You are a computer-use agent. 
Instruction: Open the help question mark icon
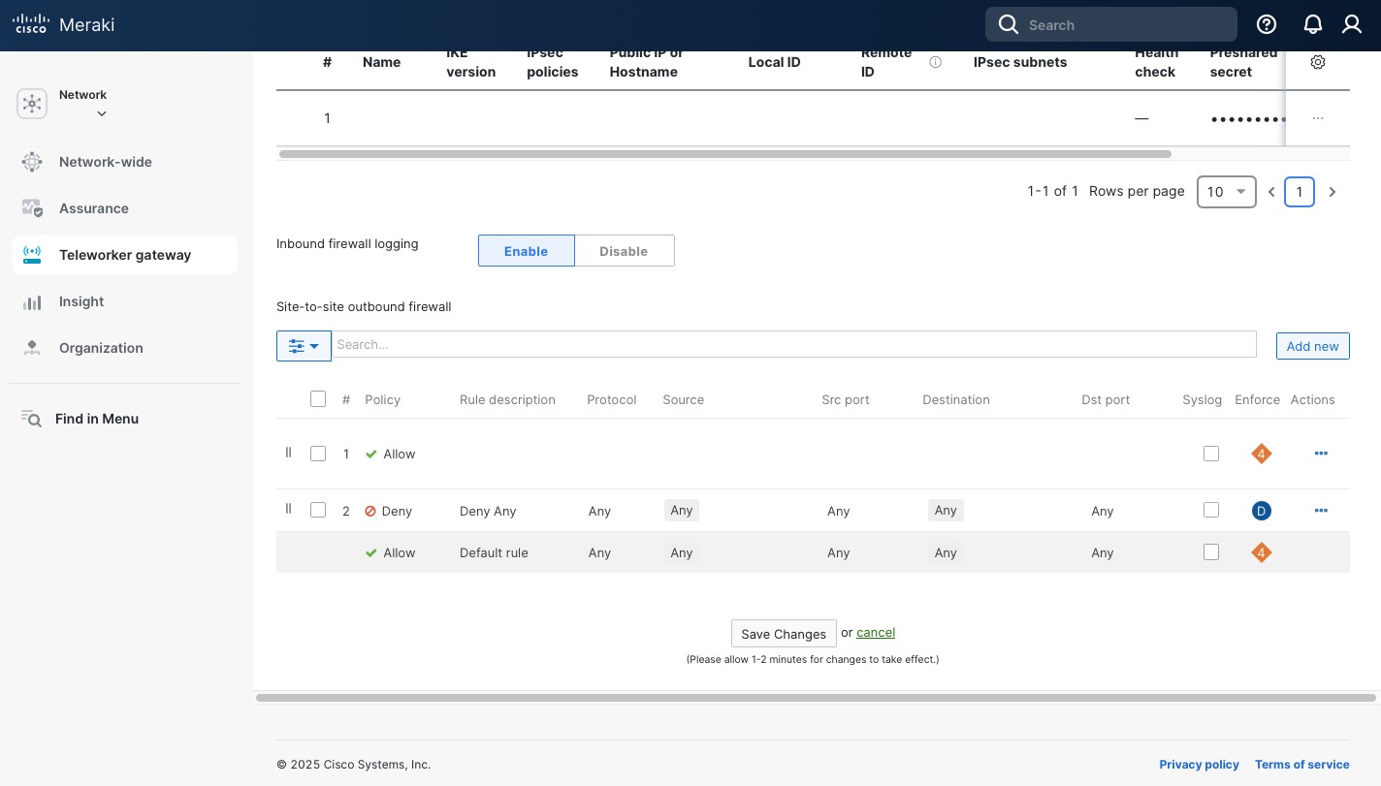click(x=1267, y=25)
